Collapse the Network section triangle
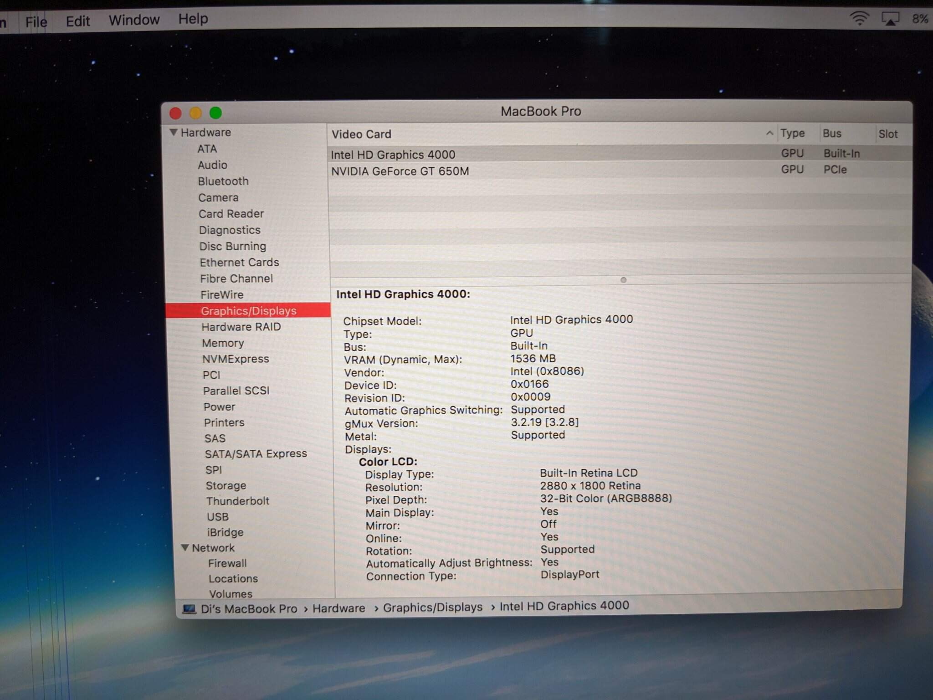The image size is (933, 700). coord(185,547)
